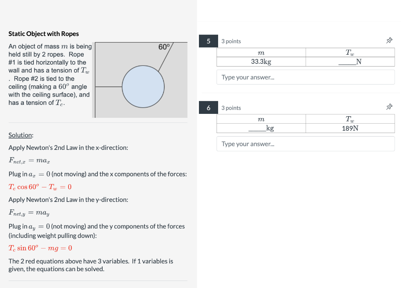Click the red Tc sin 60° equation

40,248
